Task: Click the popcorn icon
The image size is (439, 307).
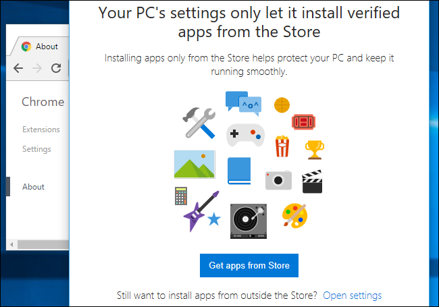Action: pyautogui.click(x=282, y=146)
